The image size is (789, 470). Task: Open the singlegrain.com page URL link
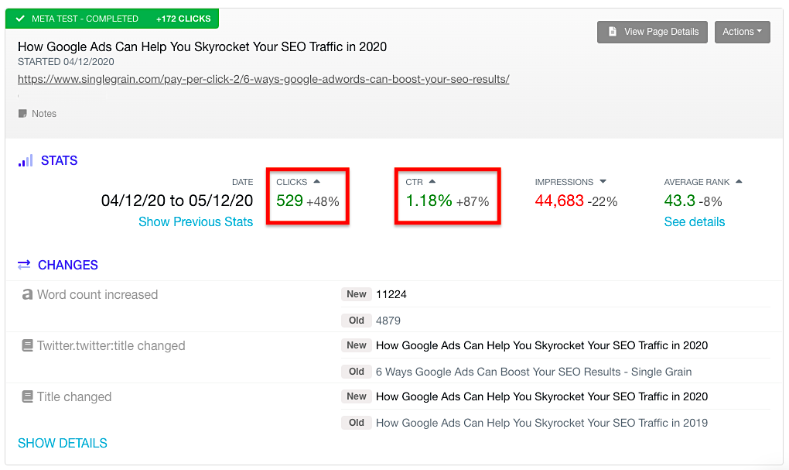tap(263, 79)
